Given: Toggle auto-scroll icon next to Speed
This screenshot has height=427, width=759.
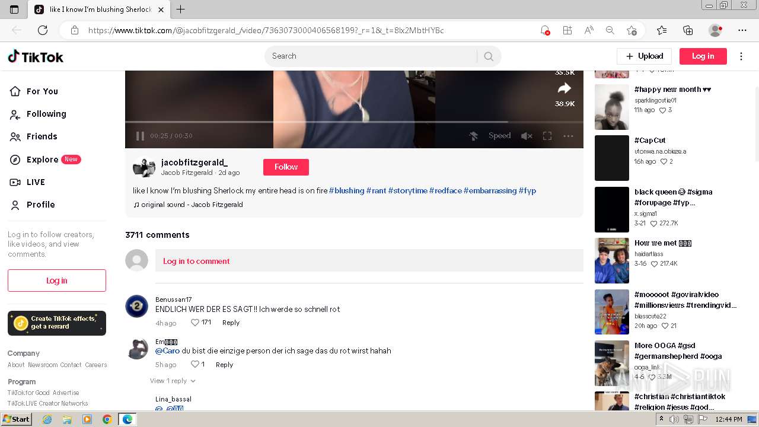Looking at the screenshot, I should 473,136.
